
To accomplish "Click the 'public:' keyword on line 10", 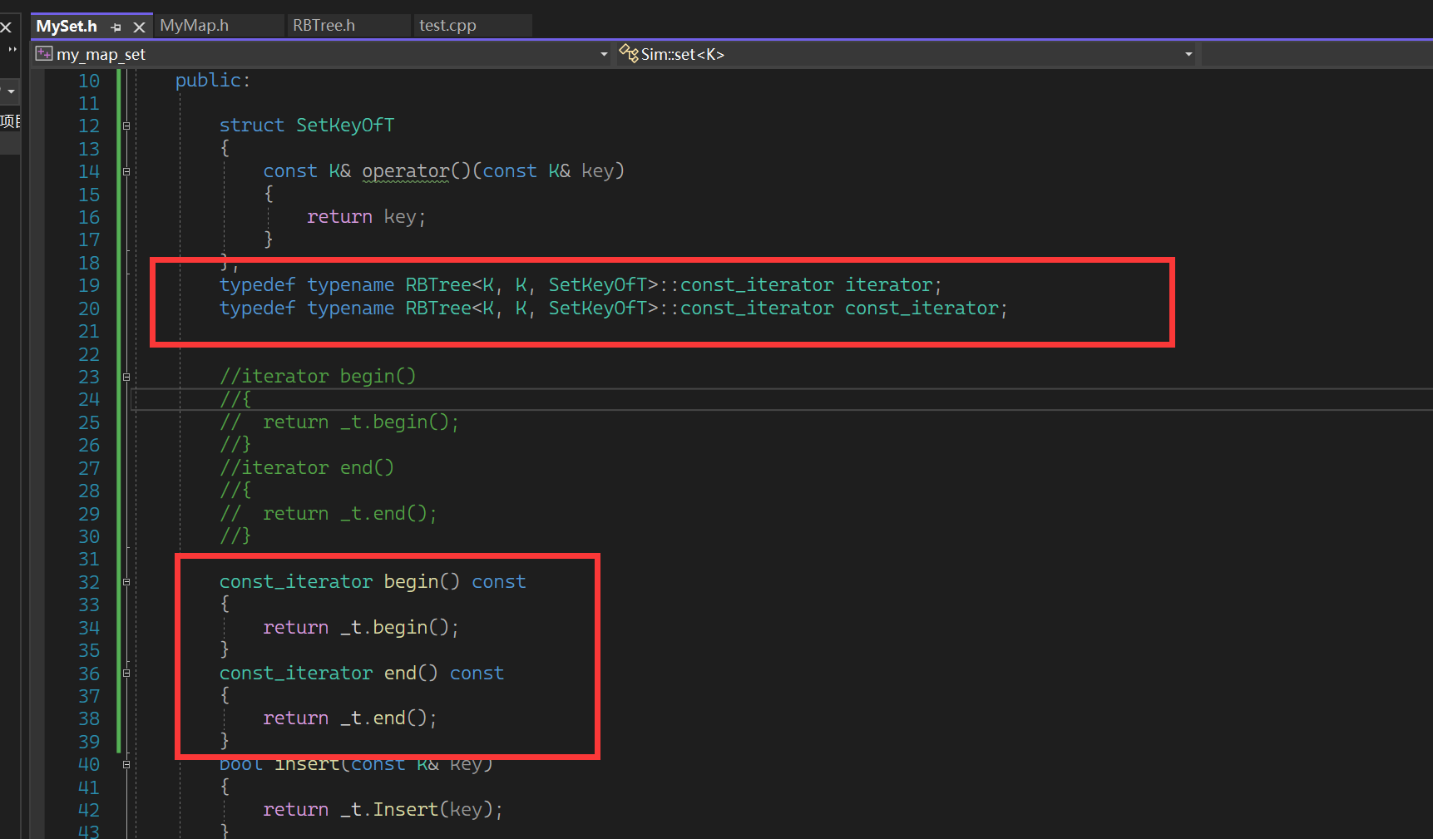I will pos(212,80).
